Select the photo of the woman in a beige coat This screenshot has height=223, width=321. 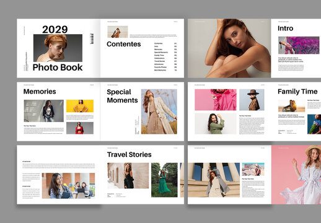159,111
